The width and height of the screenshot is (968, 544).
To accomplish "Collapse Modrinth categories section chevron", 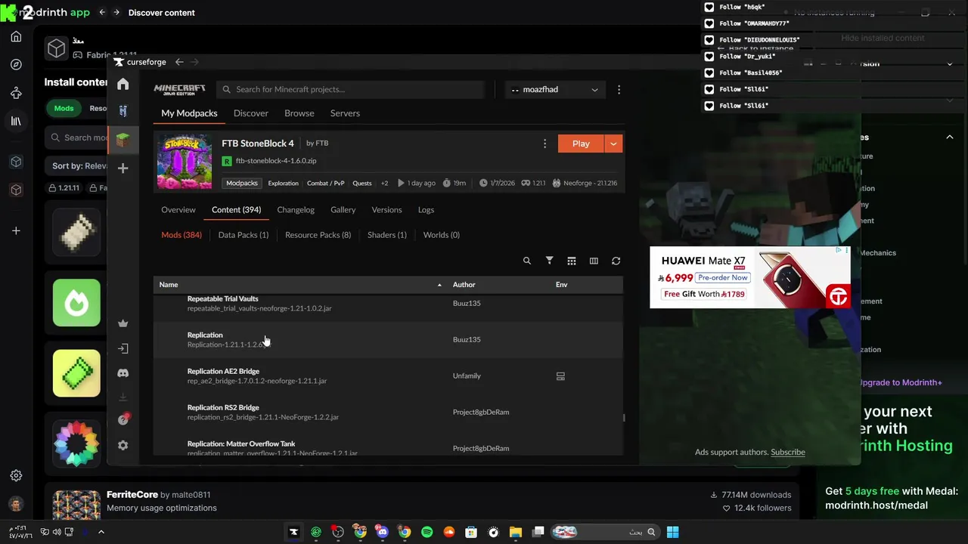I will tap(950, 137).
